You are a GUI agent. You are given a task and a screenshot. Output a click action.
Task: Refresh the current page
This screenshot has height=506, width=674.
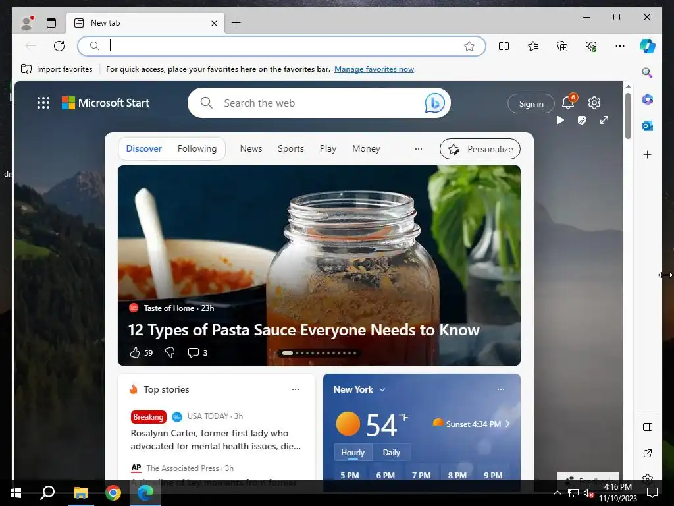coord(59,46)
